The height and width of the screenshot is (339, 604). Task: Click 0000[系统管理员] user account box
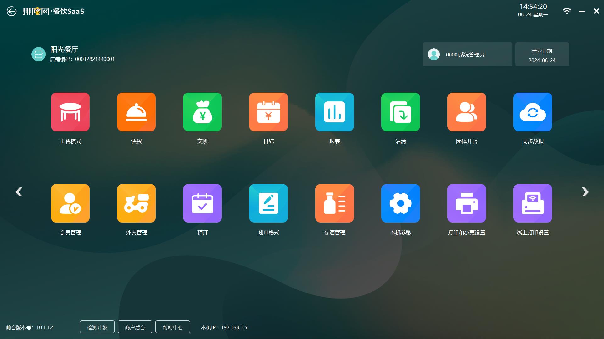coord(467,54)
